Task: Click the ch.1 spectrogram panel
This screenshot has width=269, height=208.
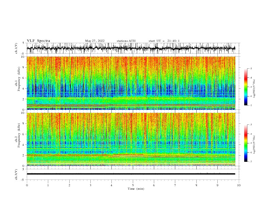Action: click(131, 83)
